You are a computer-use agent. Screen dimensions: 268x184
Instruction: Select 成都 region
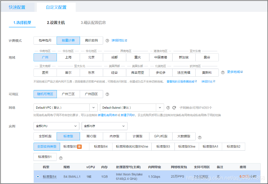114,57
